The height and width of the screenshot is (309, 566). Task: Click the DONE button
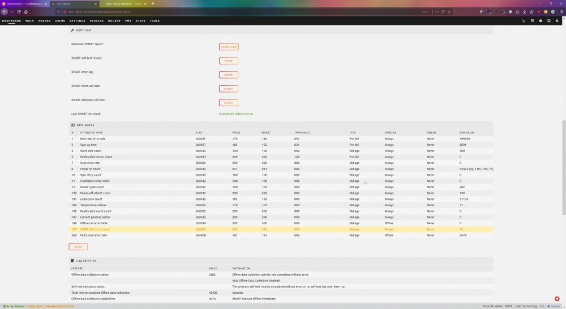click(x=78, y=247)
